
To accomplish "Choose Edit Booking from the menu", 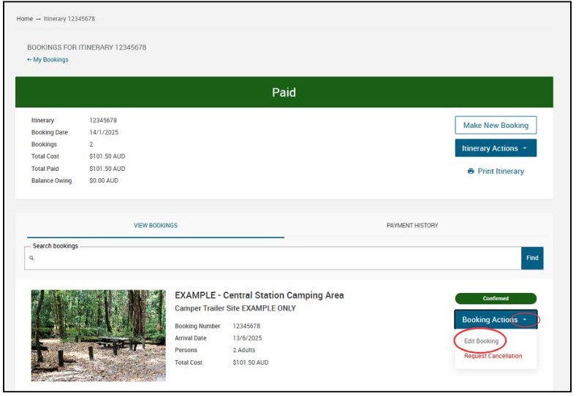I will pos(481,341).
